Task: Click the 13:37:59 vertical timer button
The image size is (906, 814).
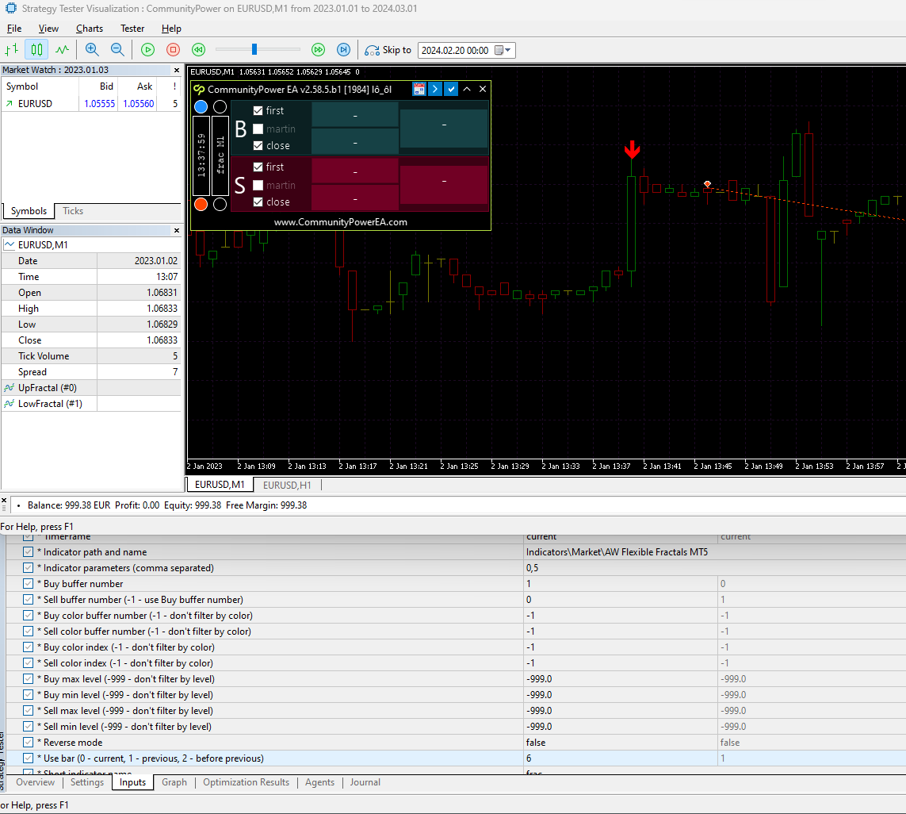Action: point(201,156)
